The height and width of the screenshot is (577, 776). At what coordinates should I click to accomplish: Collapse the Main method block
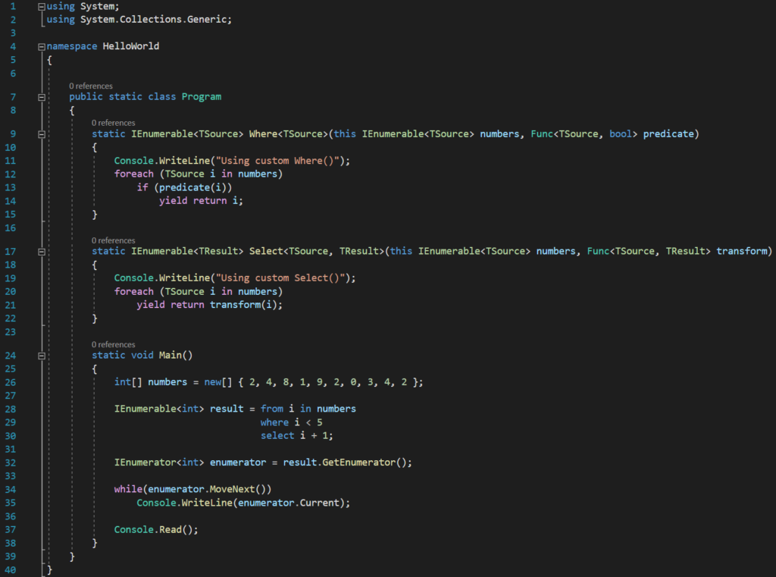pos(42,355)
